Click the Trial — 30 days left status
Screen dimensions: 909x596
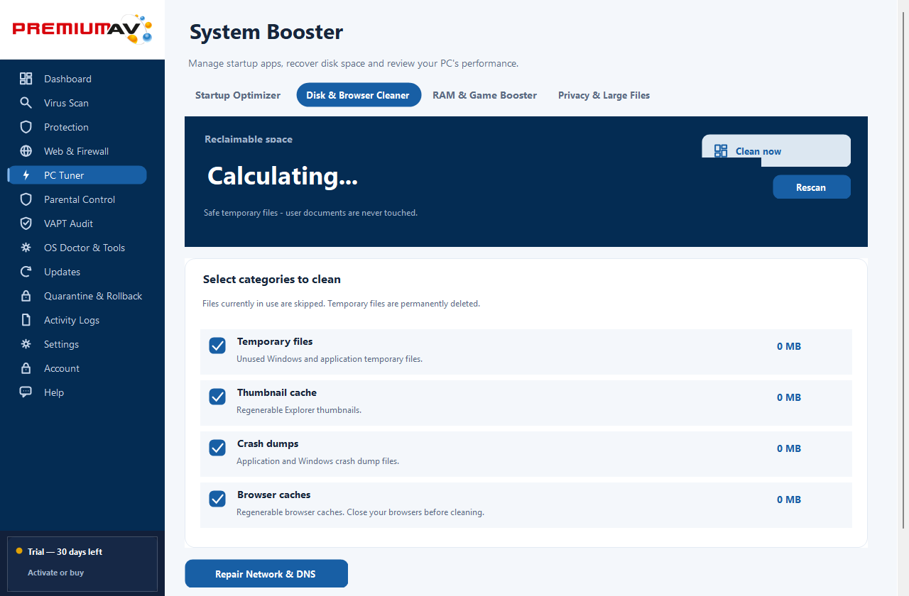coord(65,551)
